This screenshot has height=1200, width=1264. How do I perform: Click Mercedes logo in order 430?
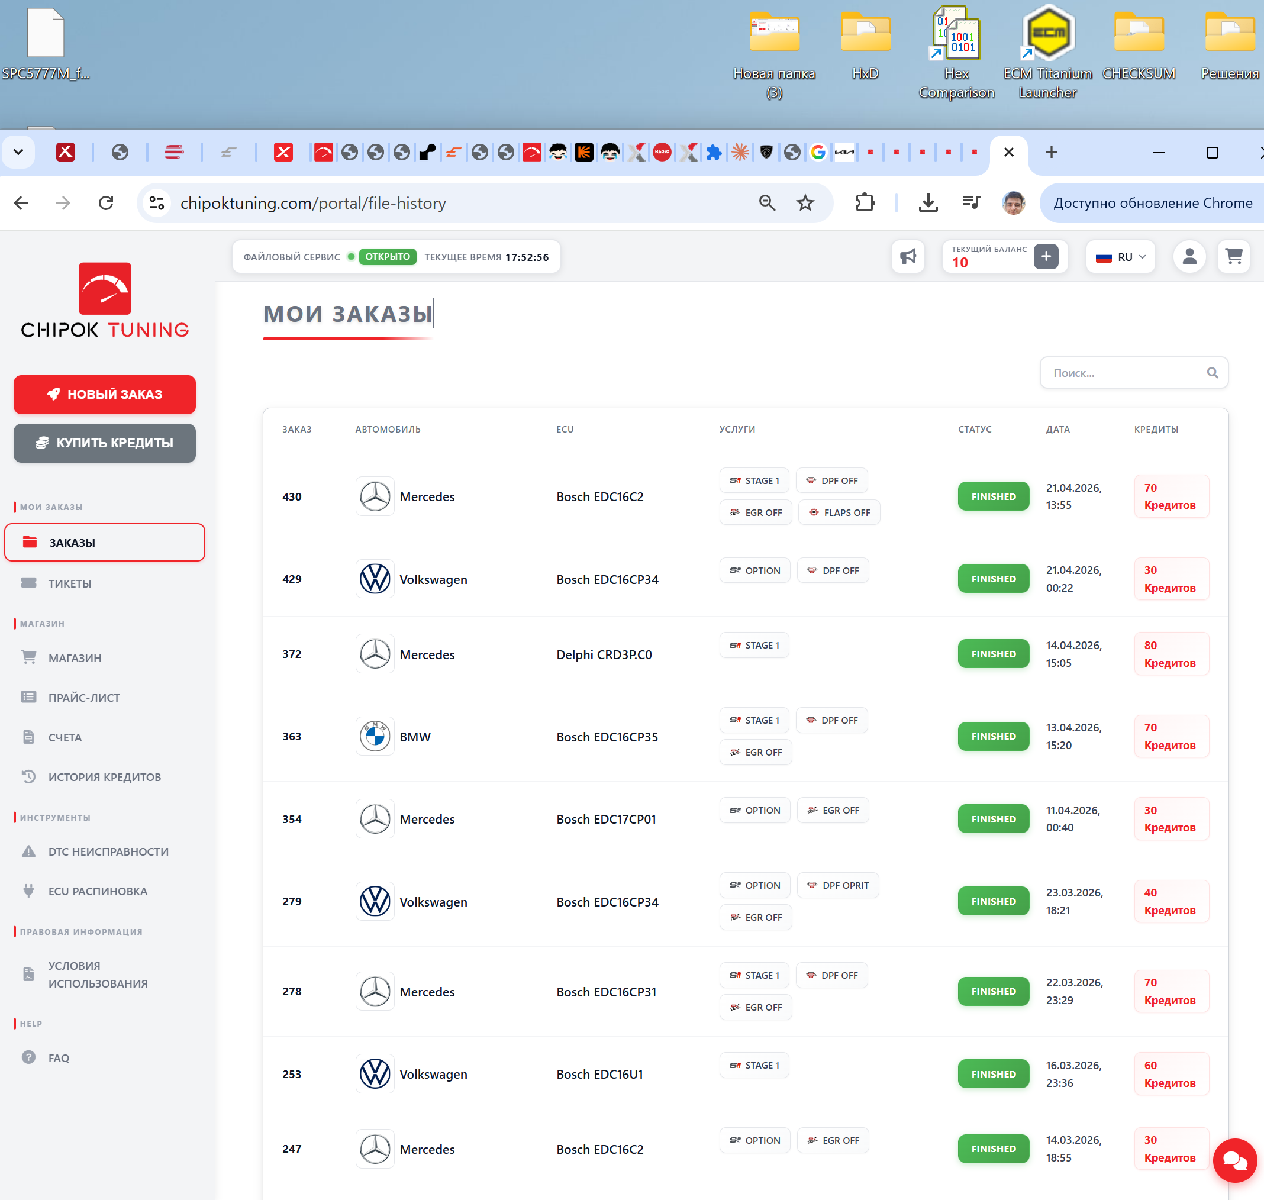(x=375, y=496)
